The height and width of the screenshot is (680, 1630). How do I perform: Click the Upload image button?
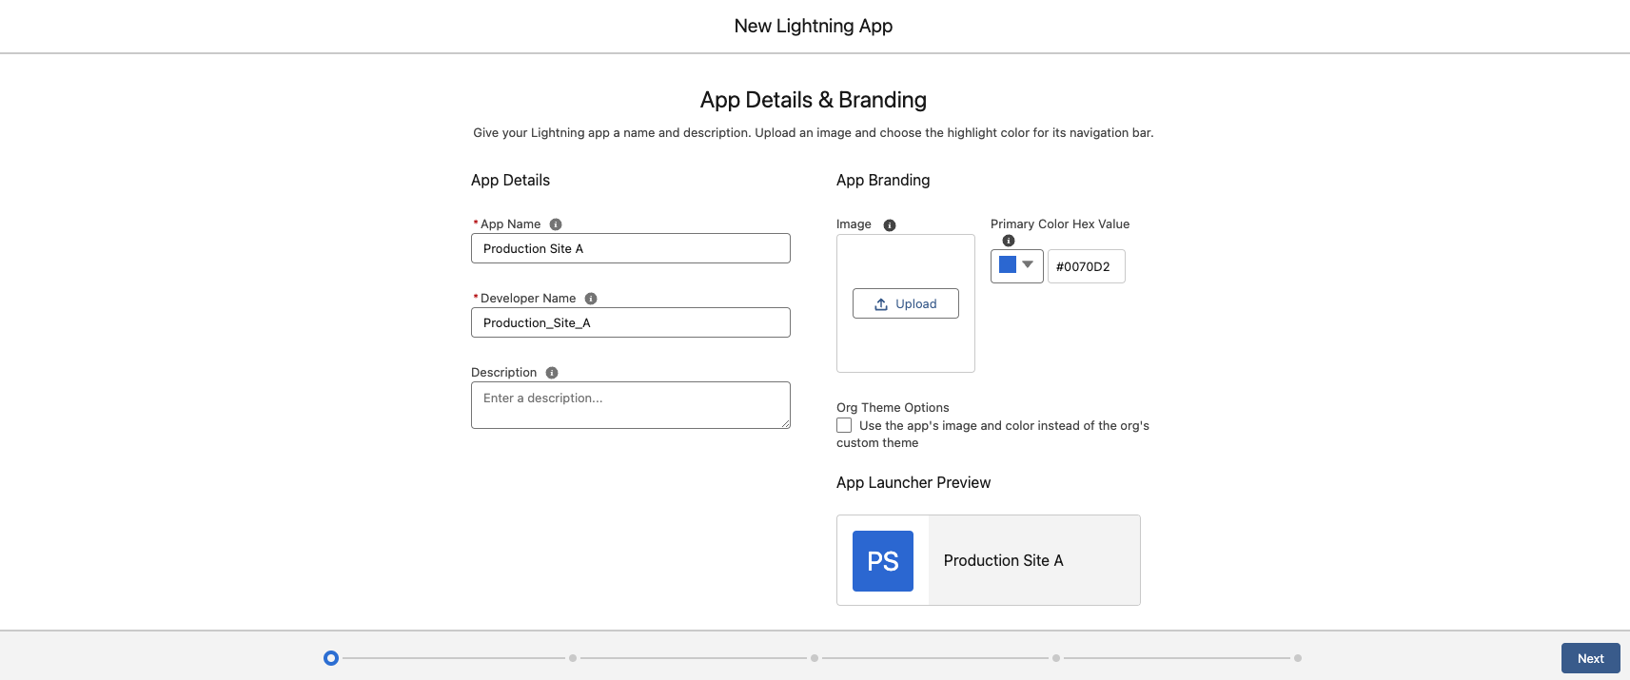[x=905, y=303]
